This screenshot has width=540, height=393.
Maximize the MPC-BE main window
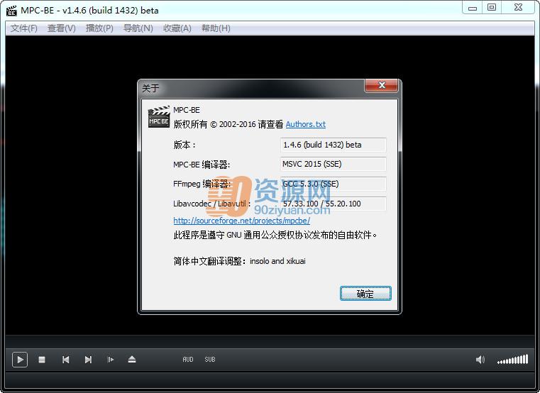tap(492, 8)
